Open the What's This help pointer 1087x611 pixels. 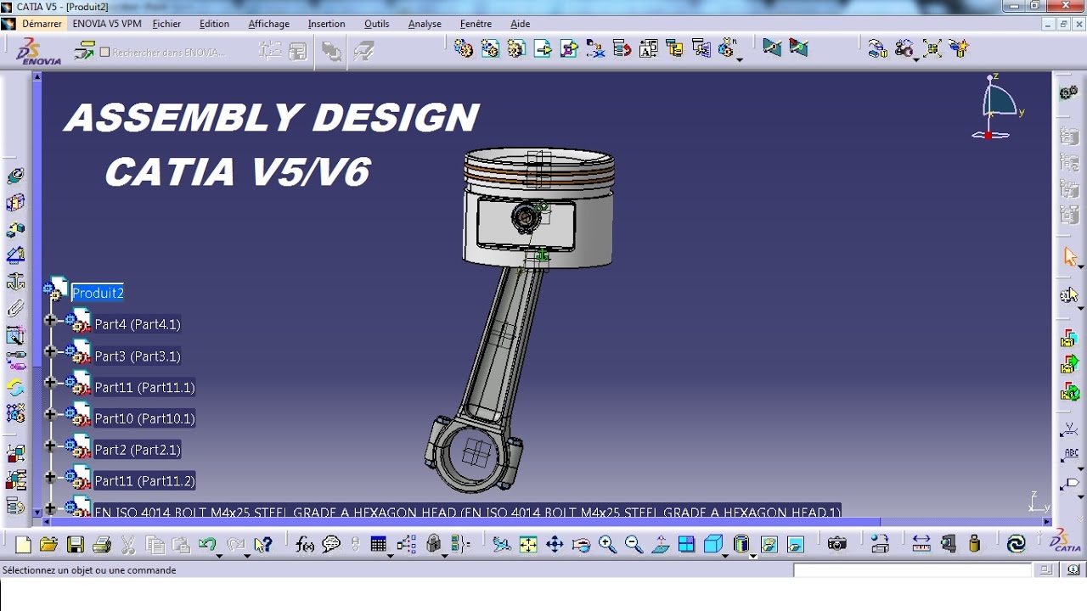[264, 545]
